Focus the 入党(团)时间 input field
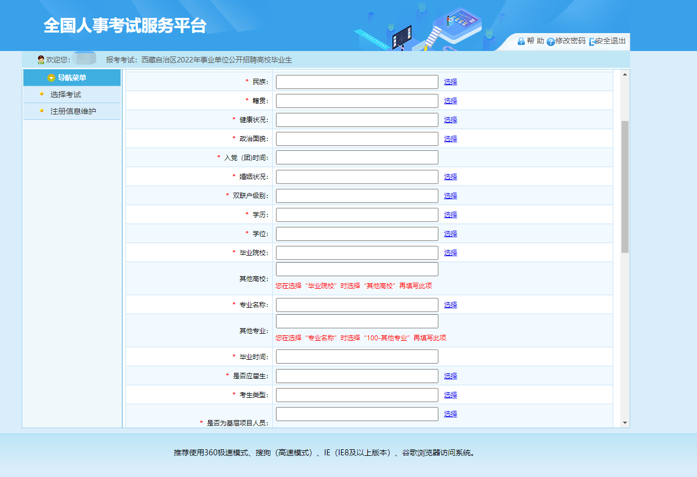Viewport: 697px width, 477px height. (x=357, y=157)
